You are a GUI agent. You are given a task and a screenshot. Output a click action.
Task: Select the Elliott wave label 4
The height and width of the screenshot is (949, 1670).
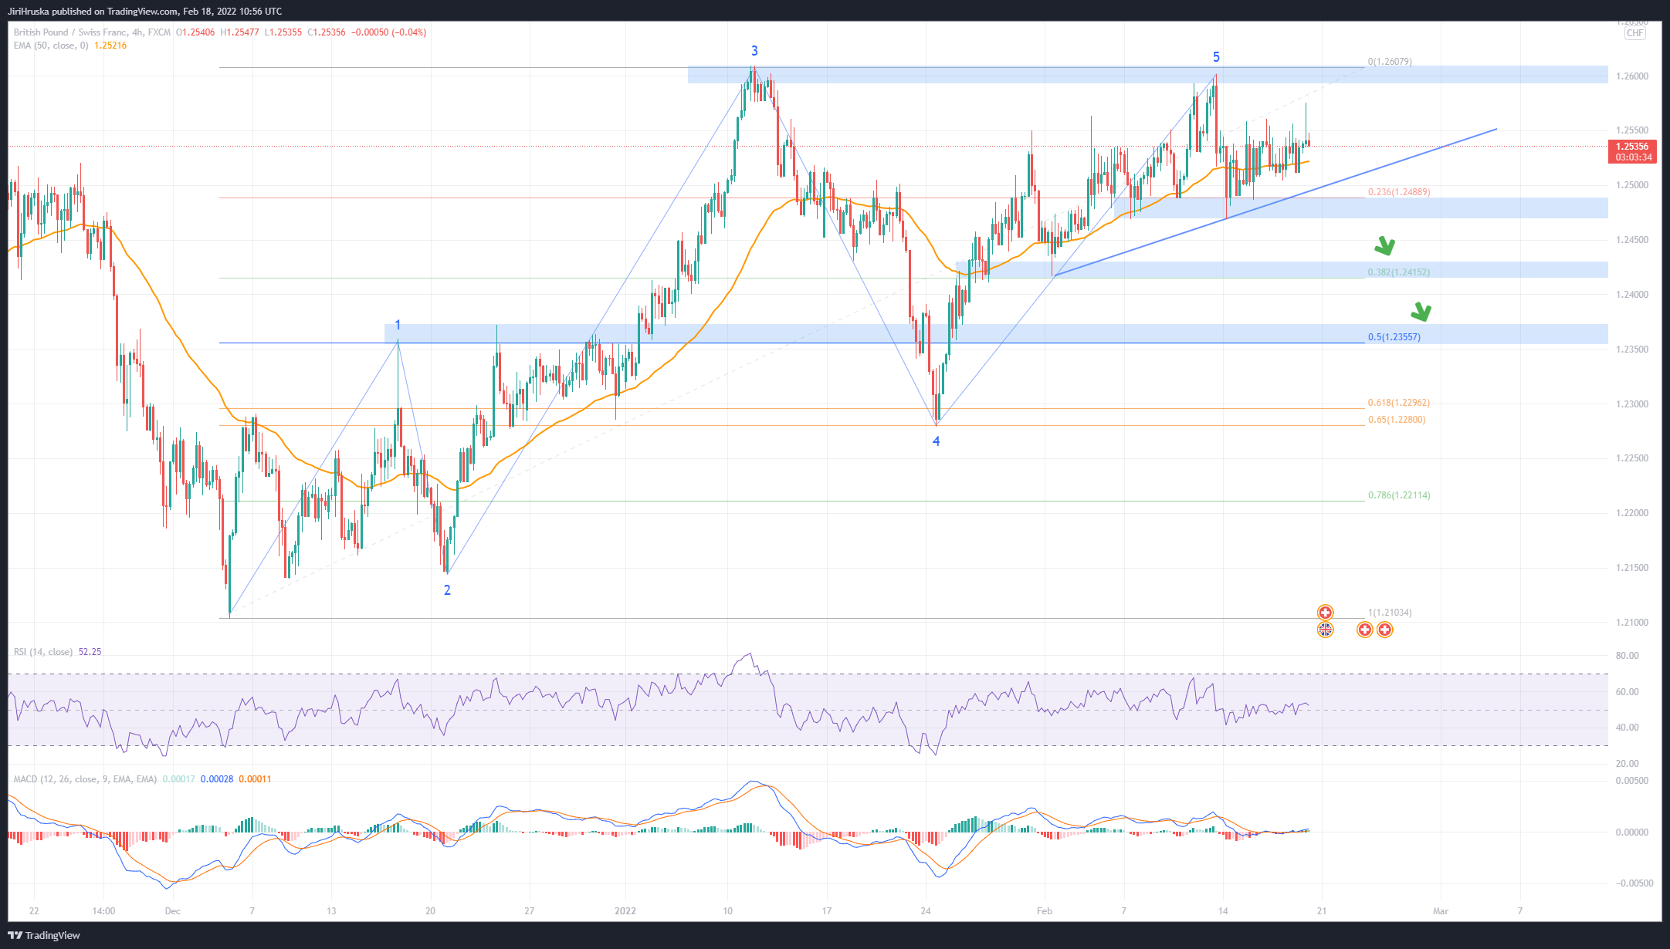pos(937,441)
